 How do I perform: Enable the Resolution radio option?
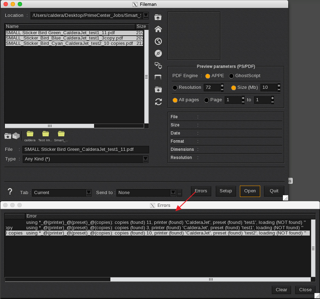coord(175,88)
